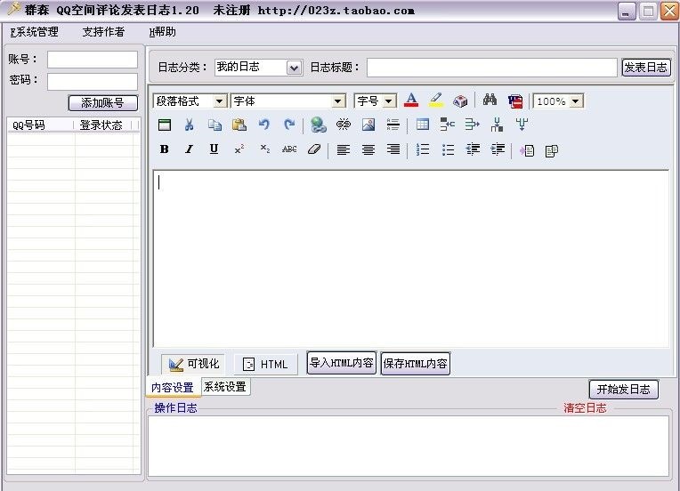The image size is (680, 491).
Task: Click the highlight color marker icon
Action: pos(436,101)
